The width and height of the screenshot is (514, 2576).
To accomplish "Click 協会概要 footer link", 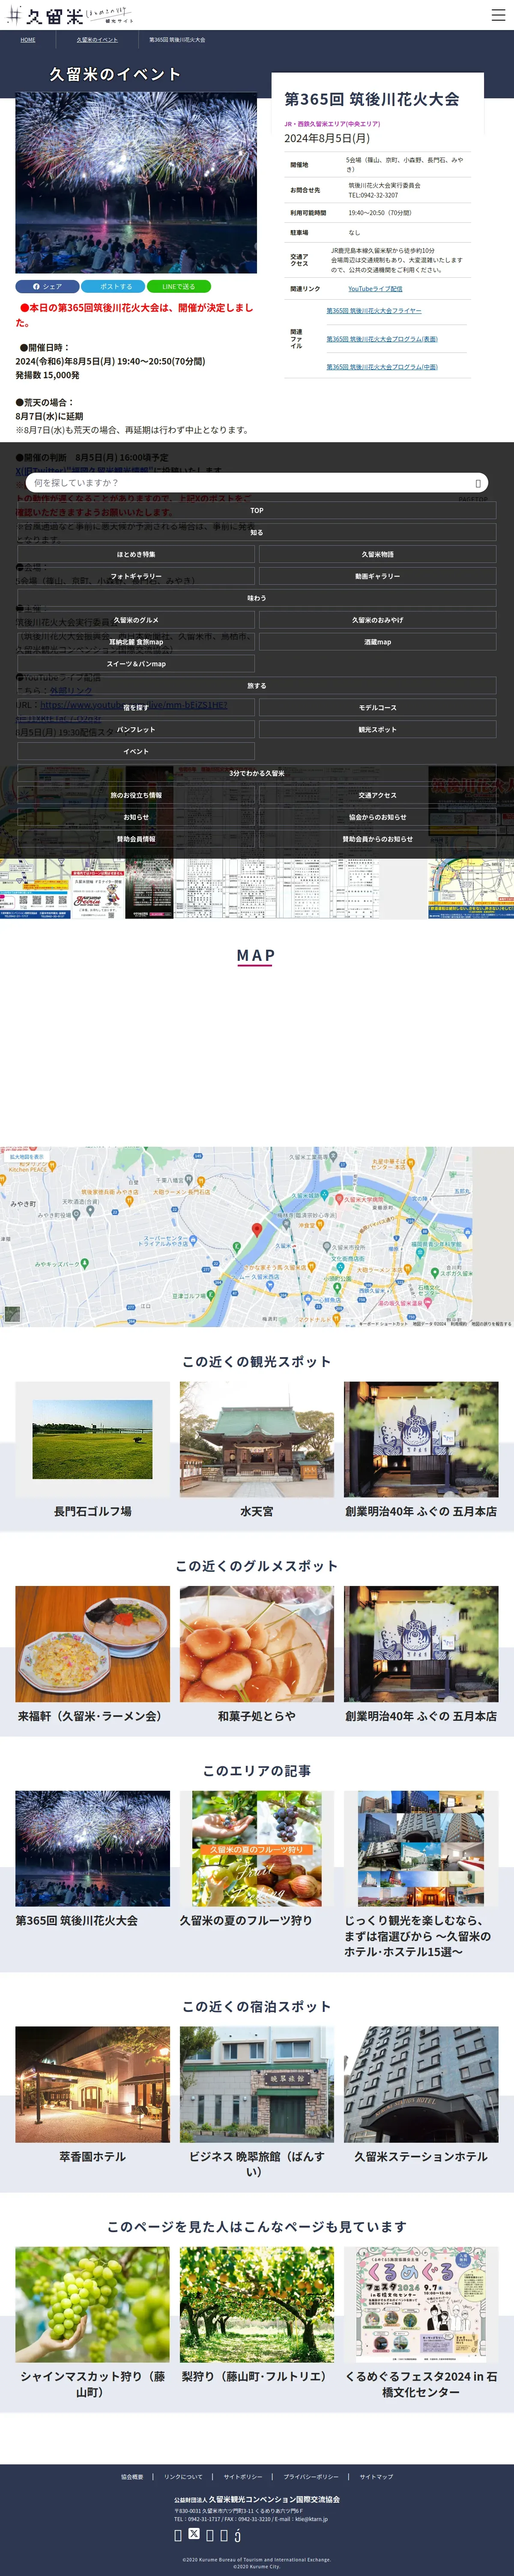I will pos(132,2477).
